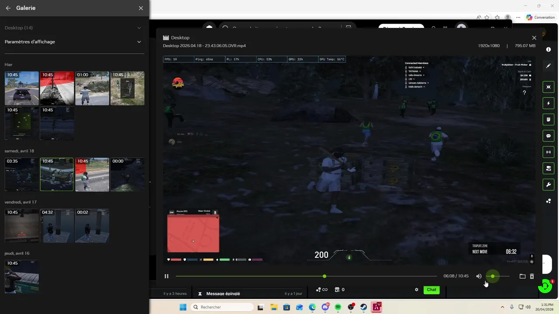Click the screenshot capture icon in the sidebar

point(549,87)
